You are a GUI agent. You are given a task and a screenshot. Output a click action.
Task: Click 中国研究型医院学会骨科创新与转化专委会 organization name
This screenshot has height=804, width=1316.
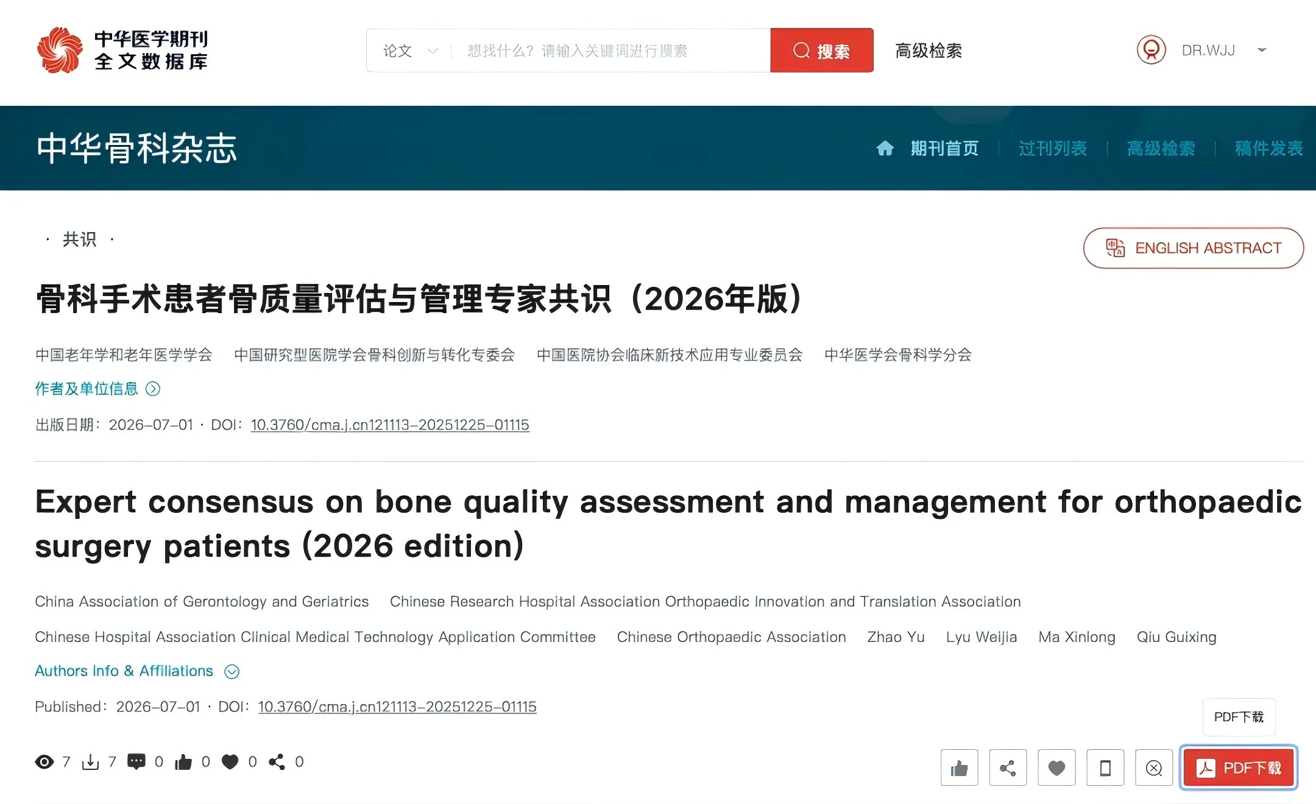pyautogui.click(x=375, y=354)
